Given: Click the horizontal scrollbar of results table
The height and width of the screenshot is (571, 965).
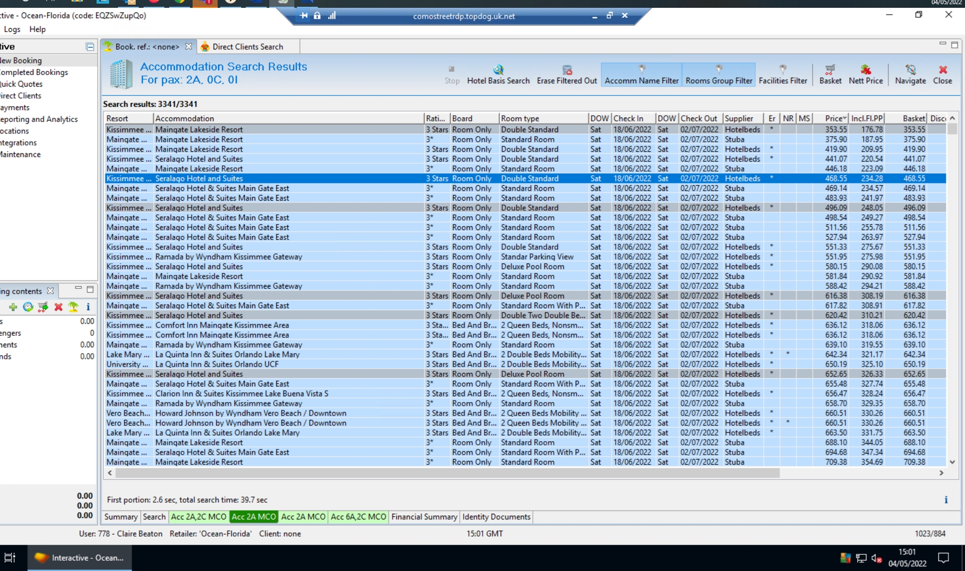Looking at the screenshot, I should [447, 473].
